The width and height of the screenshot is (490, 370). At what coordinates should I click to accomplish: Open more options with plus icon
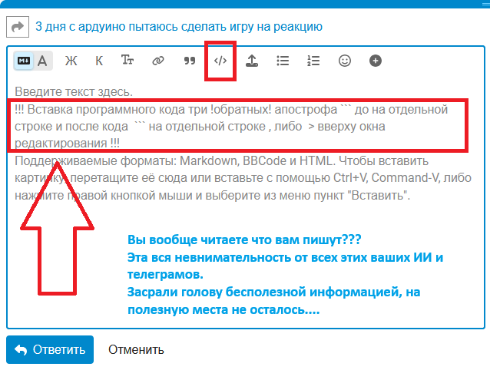click(375, 61)
